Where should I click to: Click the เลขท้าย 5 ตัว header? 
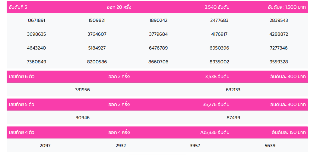click(21, 104)
